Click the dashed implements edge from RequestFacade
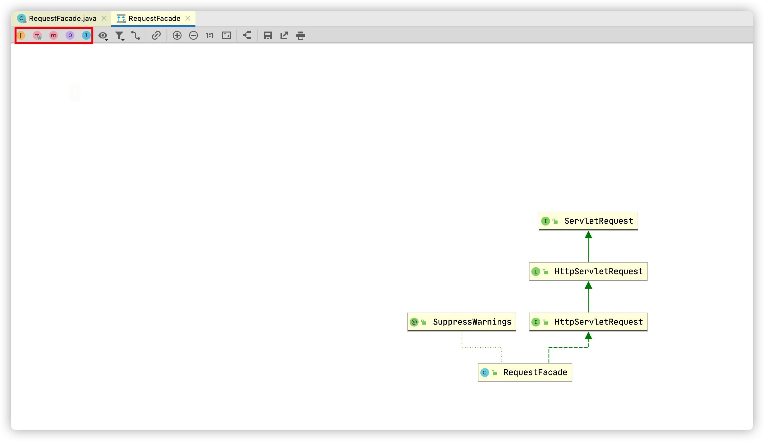This screenshot has width=764, height=441. 568,347
